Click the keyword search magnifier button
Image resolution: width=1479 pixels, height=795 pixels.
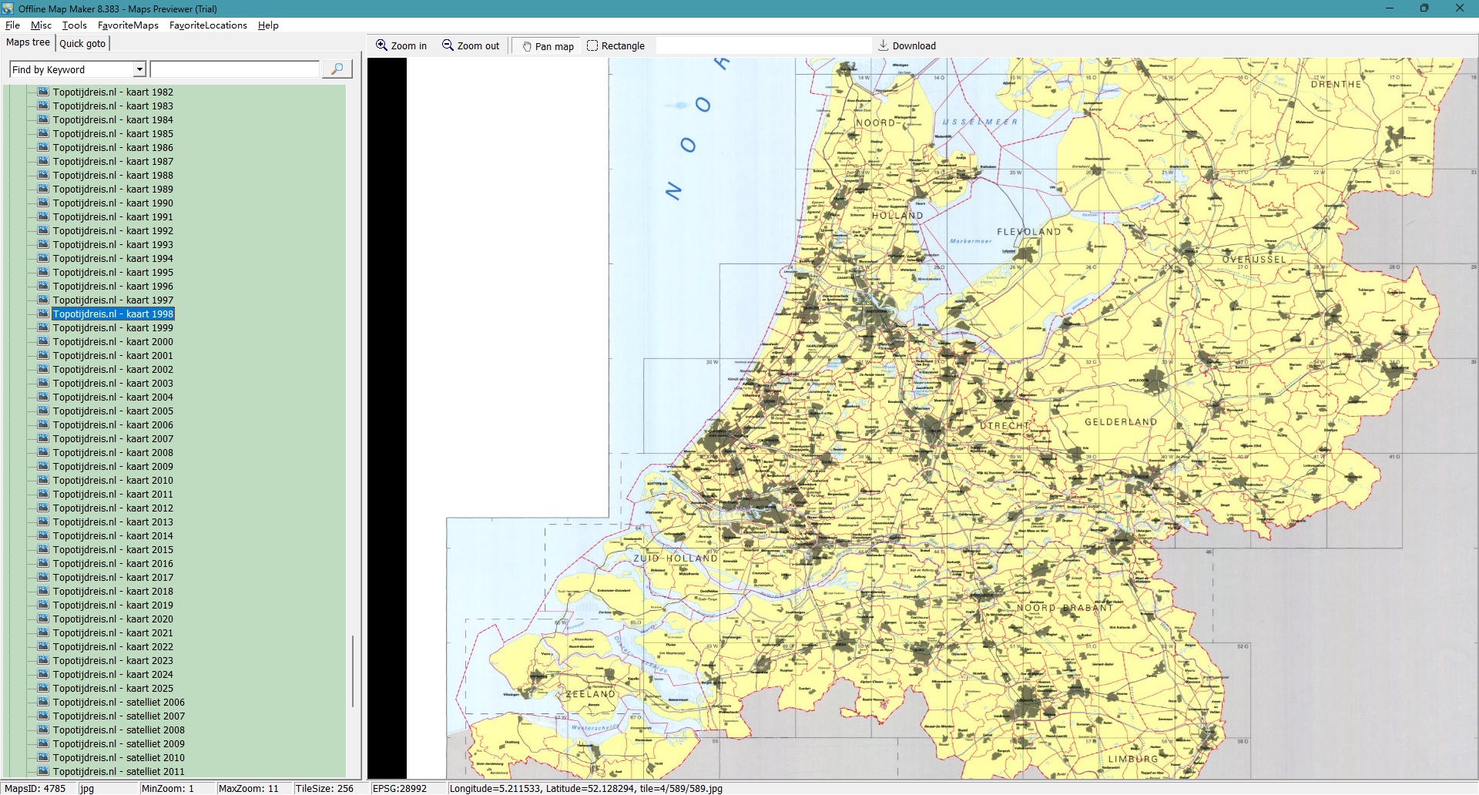[x=337, y=69]
